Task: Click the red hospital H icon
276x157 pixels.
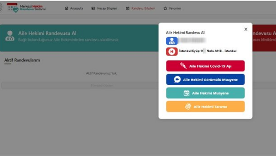Action: [171, 51]
